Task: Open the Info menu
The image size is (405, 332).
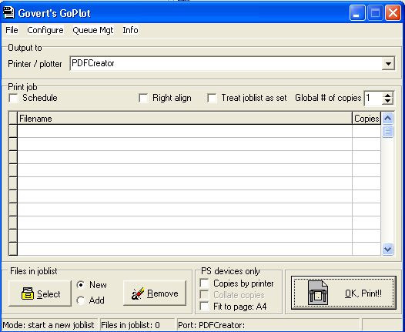Action: click(130, 30)
